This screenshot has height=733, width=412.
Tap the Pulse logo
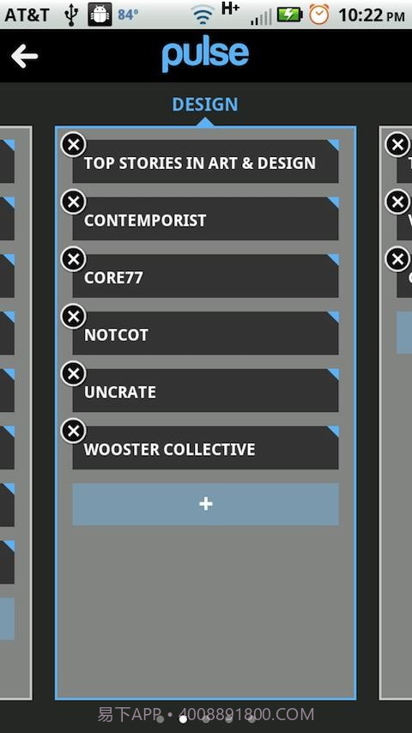pos(205,56)
